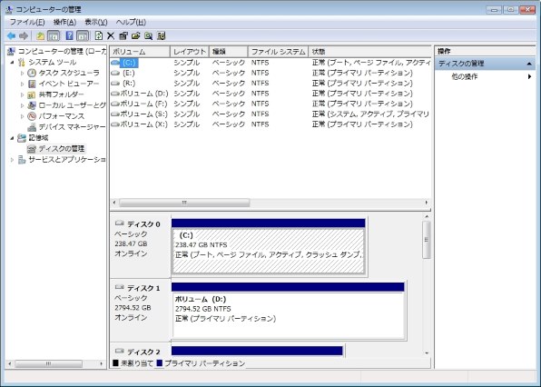Viewport: 541px width, 387px height.
Task: Click the Forward arrow toolbar icon
Action: [24, 36]
